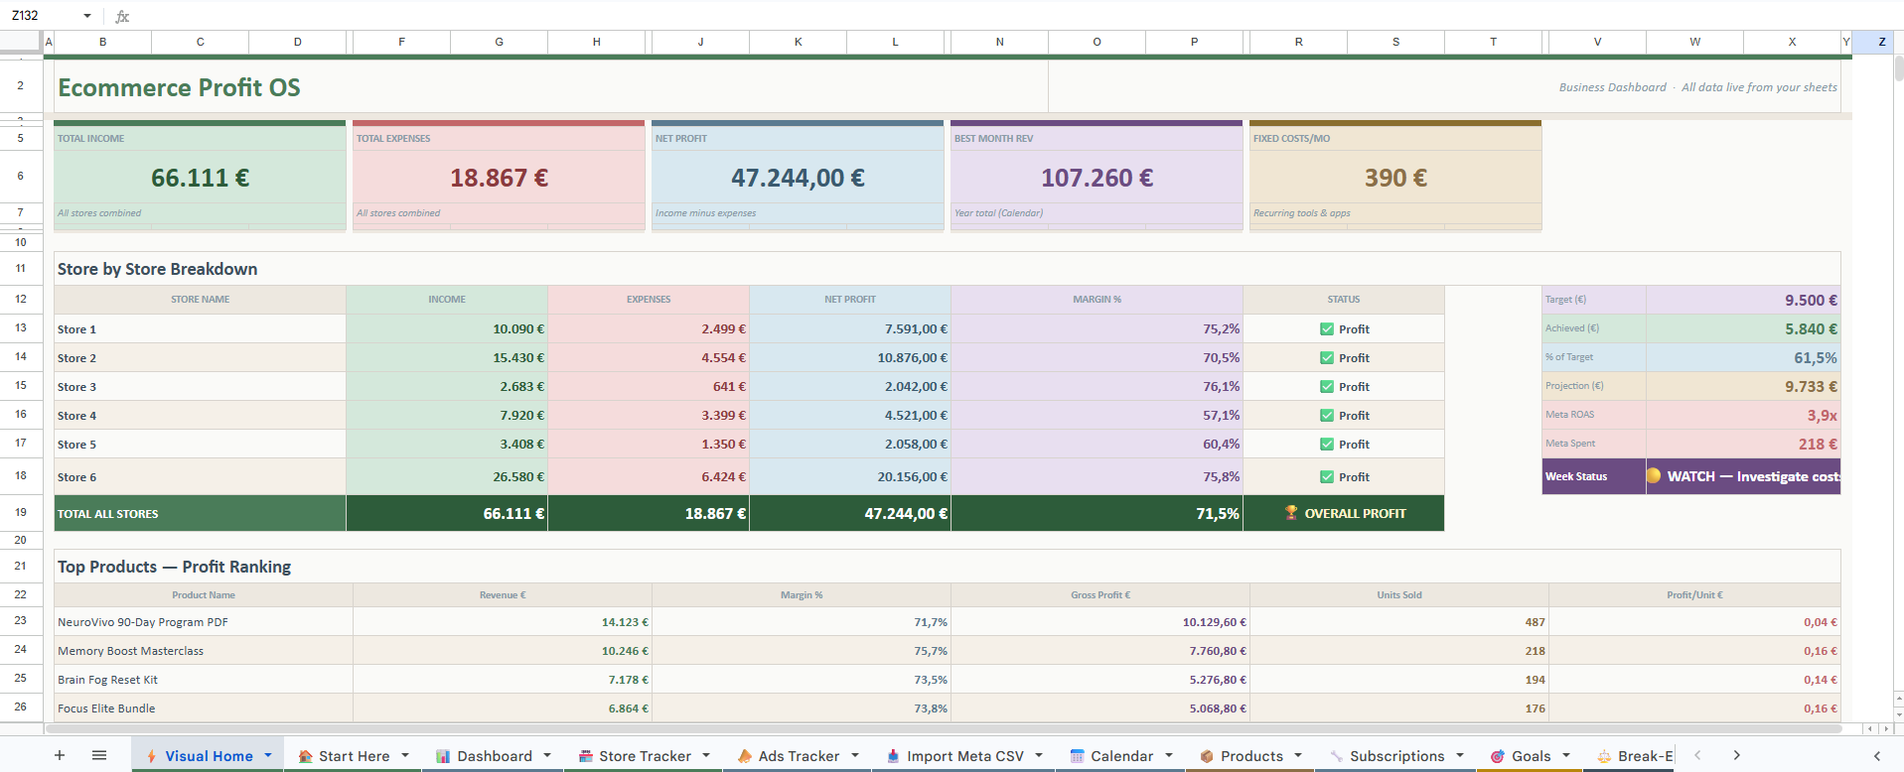Viewport: 1904px width, 772px height.
Task: Add a new sheet with plus icon
Action: (x=60, y=755)
